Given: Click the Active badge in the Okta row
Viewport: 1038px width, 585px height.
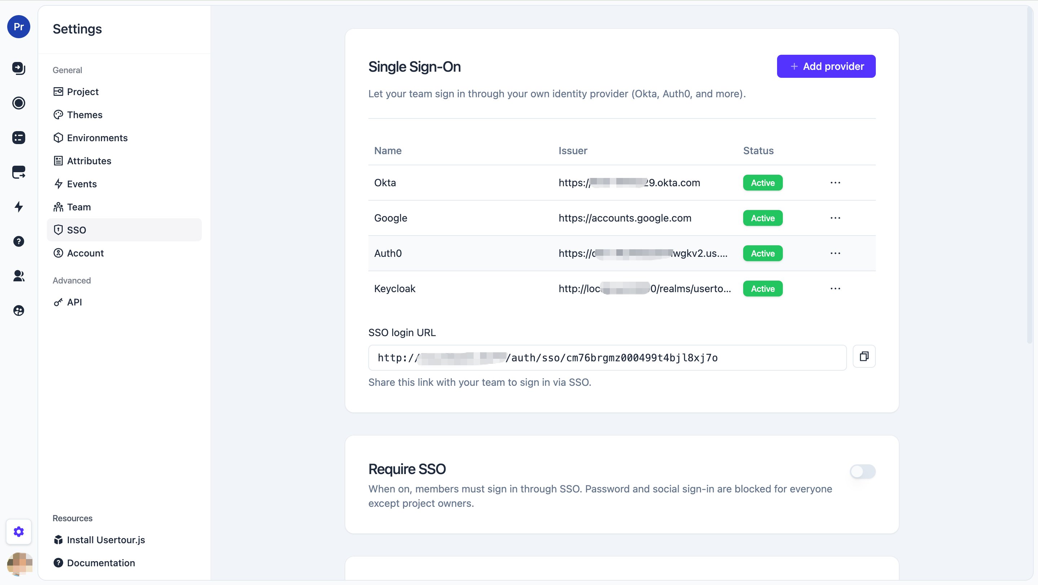Looking at the screenshot, I should tap(763, 183).
